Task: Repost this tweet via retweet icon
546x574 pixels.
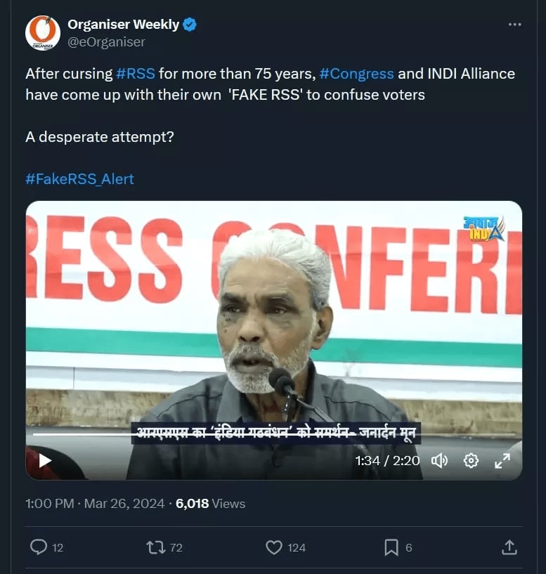Action: coord(155,547)
